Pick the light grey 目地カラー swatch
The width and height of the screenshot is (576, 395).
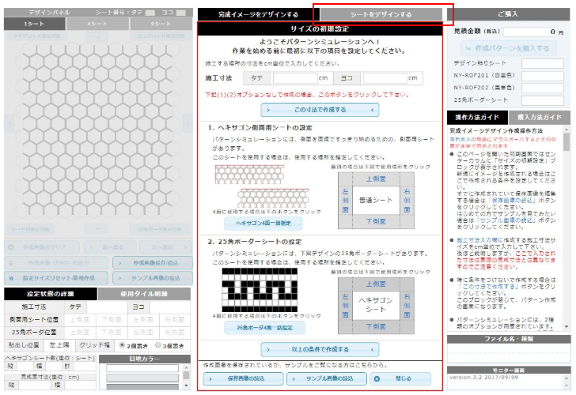[x=142, y=378]
